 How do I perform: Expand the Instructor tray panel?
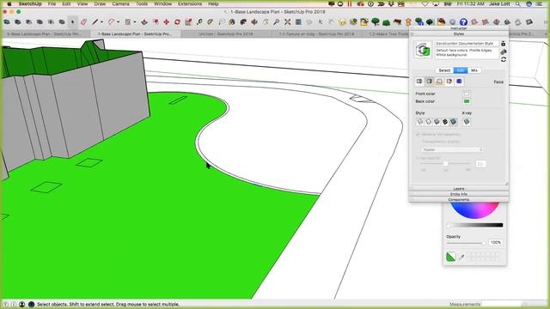459,28
